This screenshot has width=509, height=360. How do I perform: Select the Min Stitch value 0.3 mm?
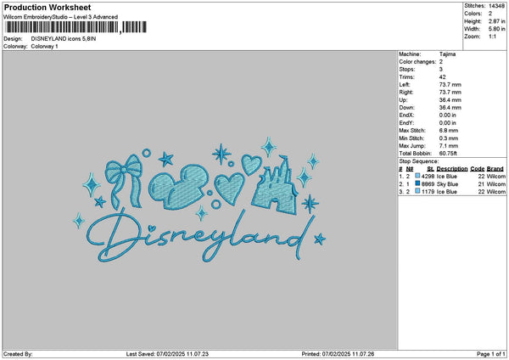click(x=449, y=138)
